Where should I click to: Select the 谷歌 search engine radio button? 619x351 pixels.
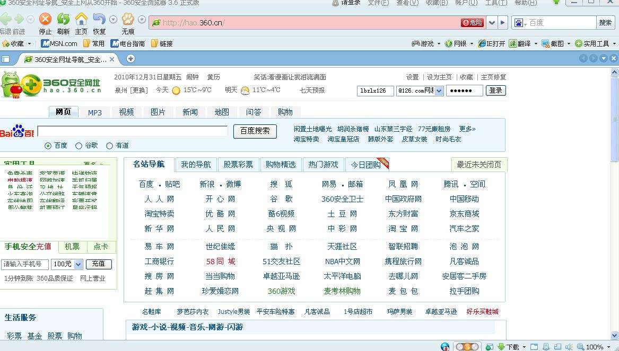79,146
